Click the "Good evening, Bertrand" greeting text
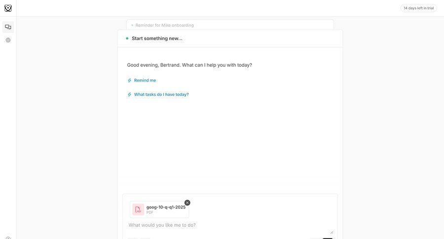Viewport: 444px width, 239px height. pos(189,65)
